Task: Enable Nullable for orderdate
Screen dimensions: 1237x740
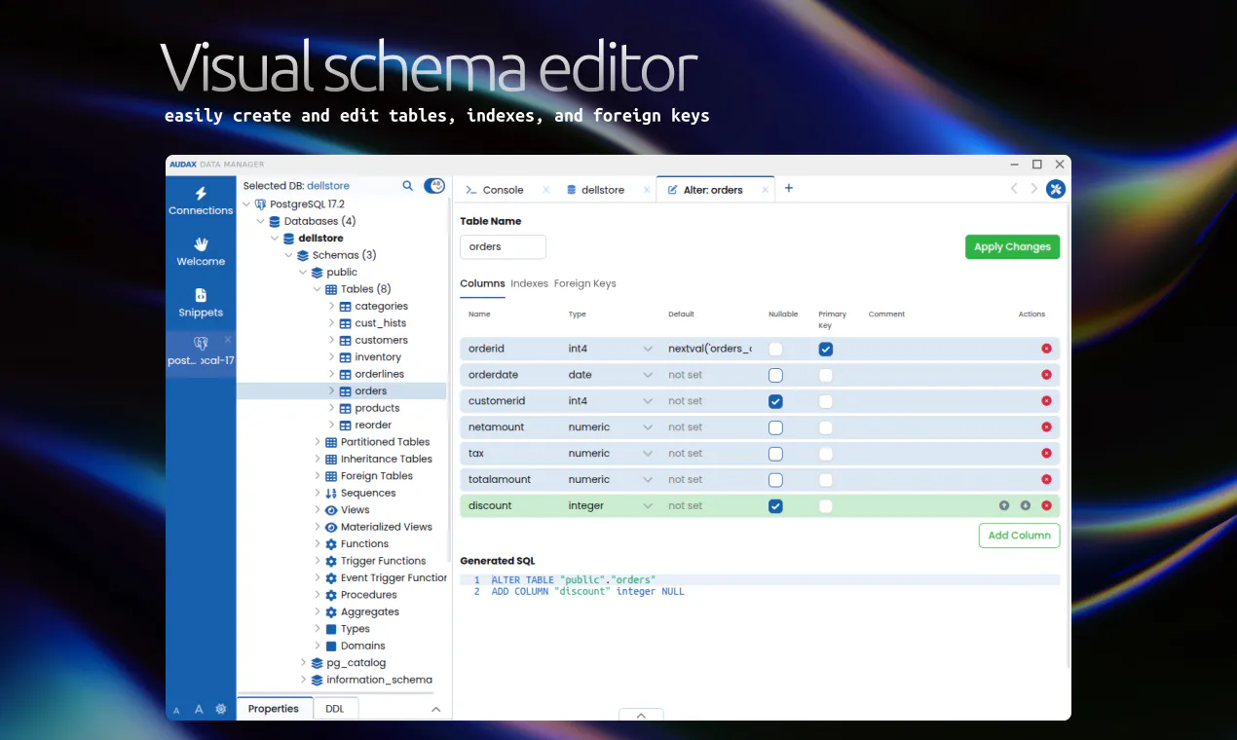Action: (775, 375)
